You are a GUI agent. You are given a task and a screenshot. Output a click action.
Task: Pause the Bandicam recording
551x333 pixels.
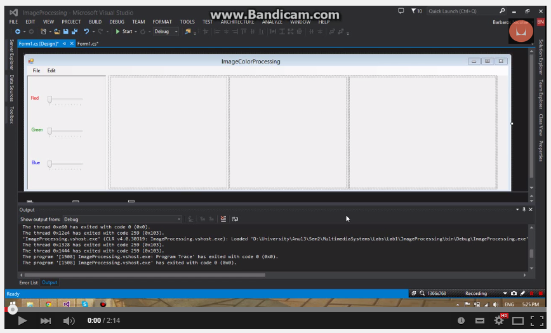[x=532, y=293]
